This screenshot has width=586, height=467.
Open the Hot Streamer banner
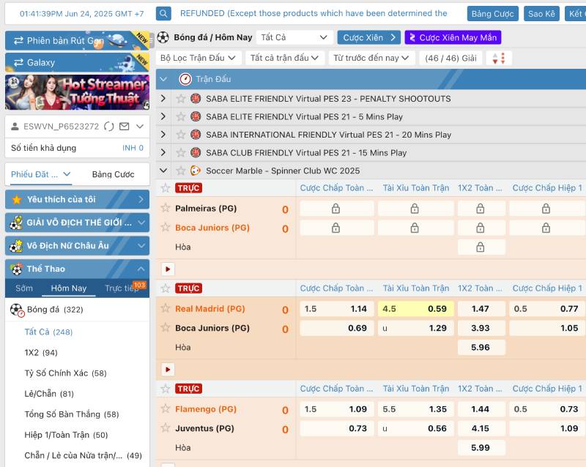point(77,92)
